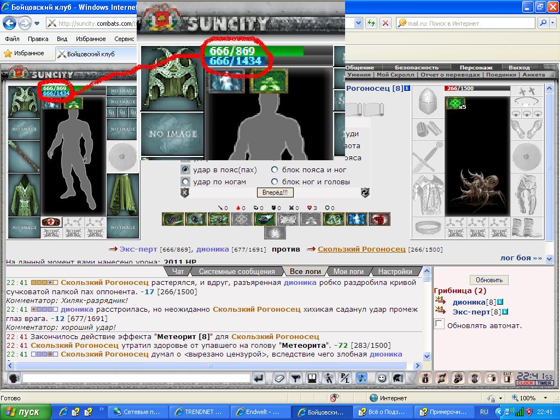The width and height of the screenshot is (560, 420).
Task: Click the send message arrow icon
Action: coord(260,378)
